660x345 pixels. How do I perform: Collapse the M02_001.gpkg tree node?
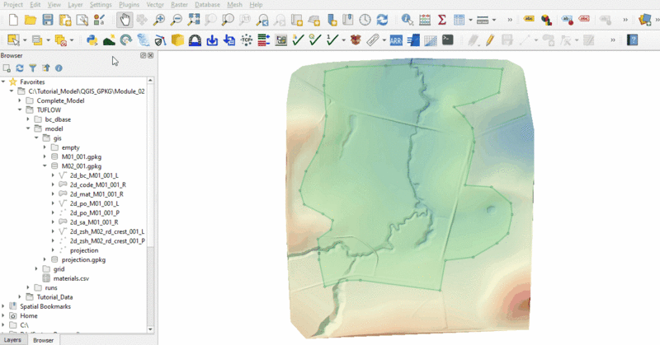45,166
